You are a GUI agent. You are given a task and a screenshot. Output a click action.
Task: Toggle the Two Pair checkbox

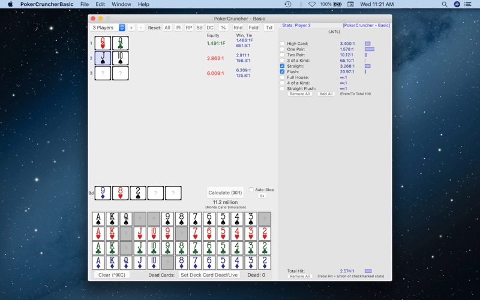pyautogui.click(x=282, y=55)
